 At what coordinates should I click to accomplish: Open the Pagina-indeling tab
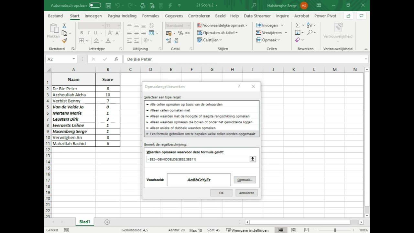pyautogui.click(x=122, y=16)
